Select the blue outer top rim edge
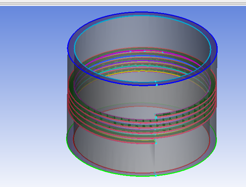This screenshot has height=187, width=246. [x=142, y=12]
